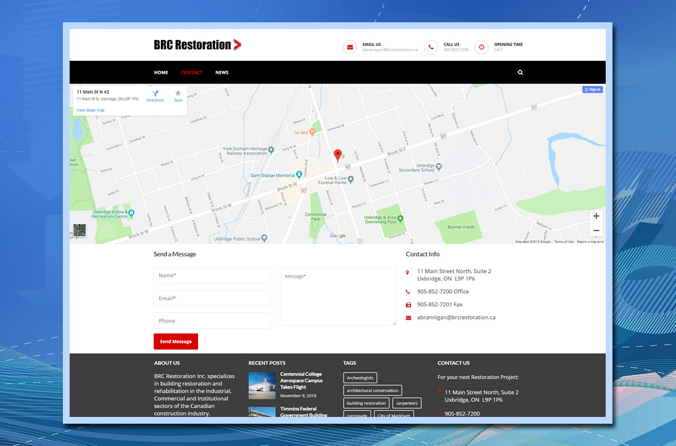Open the Timmins Federal Government Building post
Viewport: 676px width, 446px height.
point(304,412)
